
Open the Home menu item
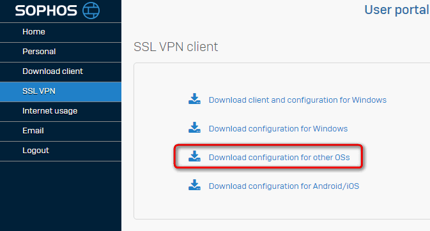[61, 33]
